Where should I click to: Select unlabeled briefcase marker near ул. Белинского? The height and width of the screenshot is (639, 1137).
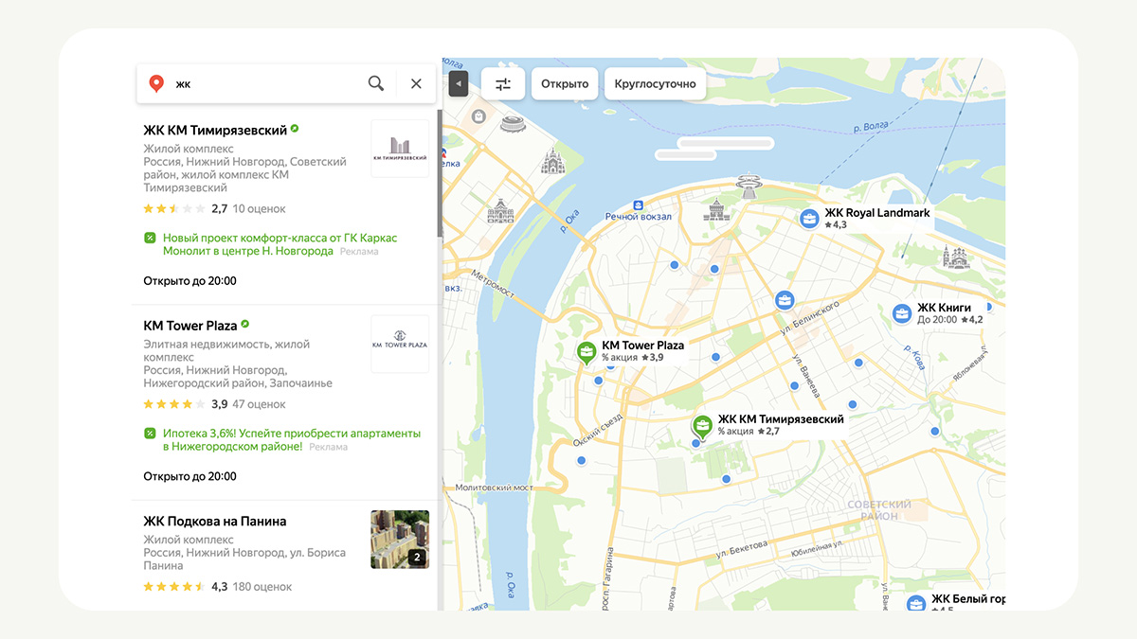coord(785,301)
